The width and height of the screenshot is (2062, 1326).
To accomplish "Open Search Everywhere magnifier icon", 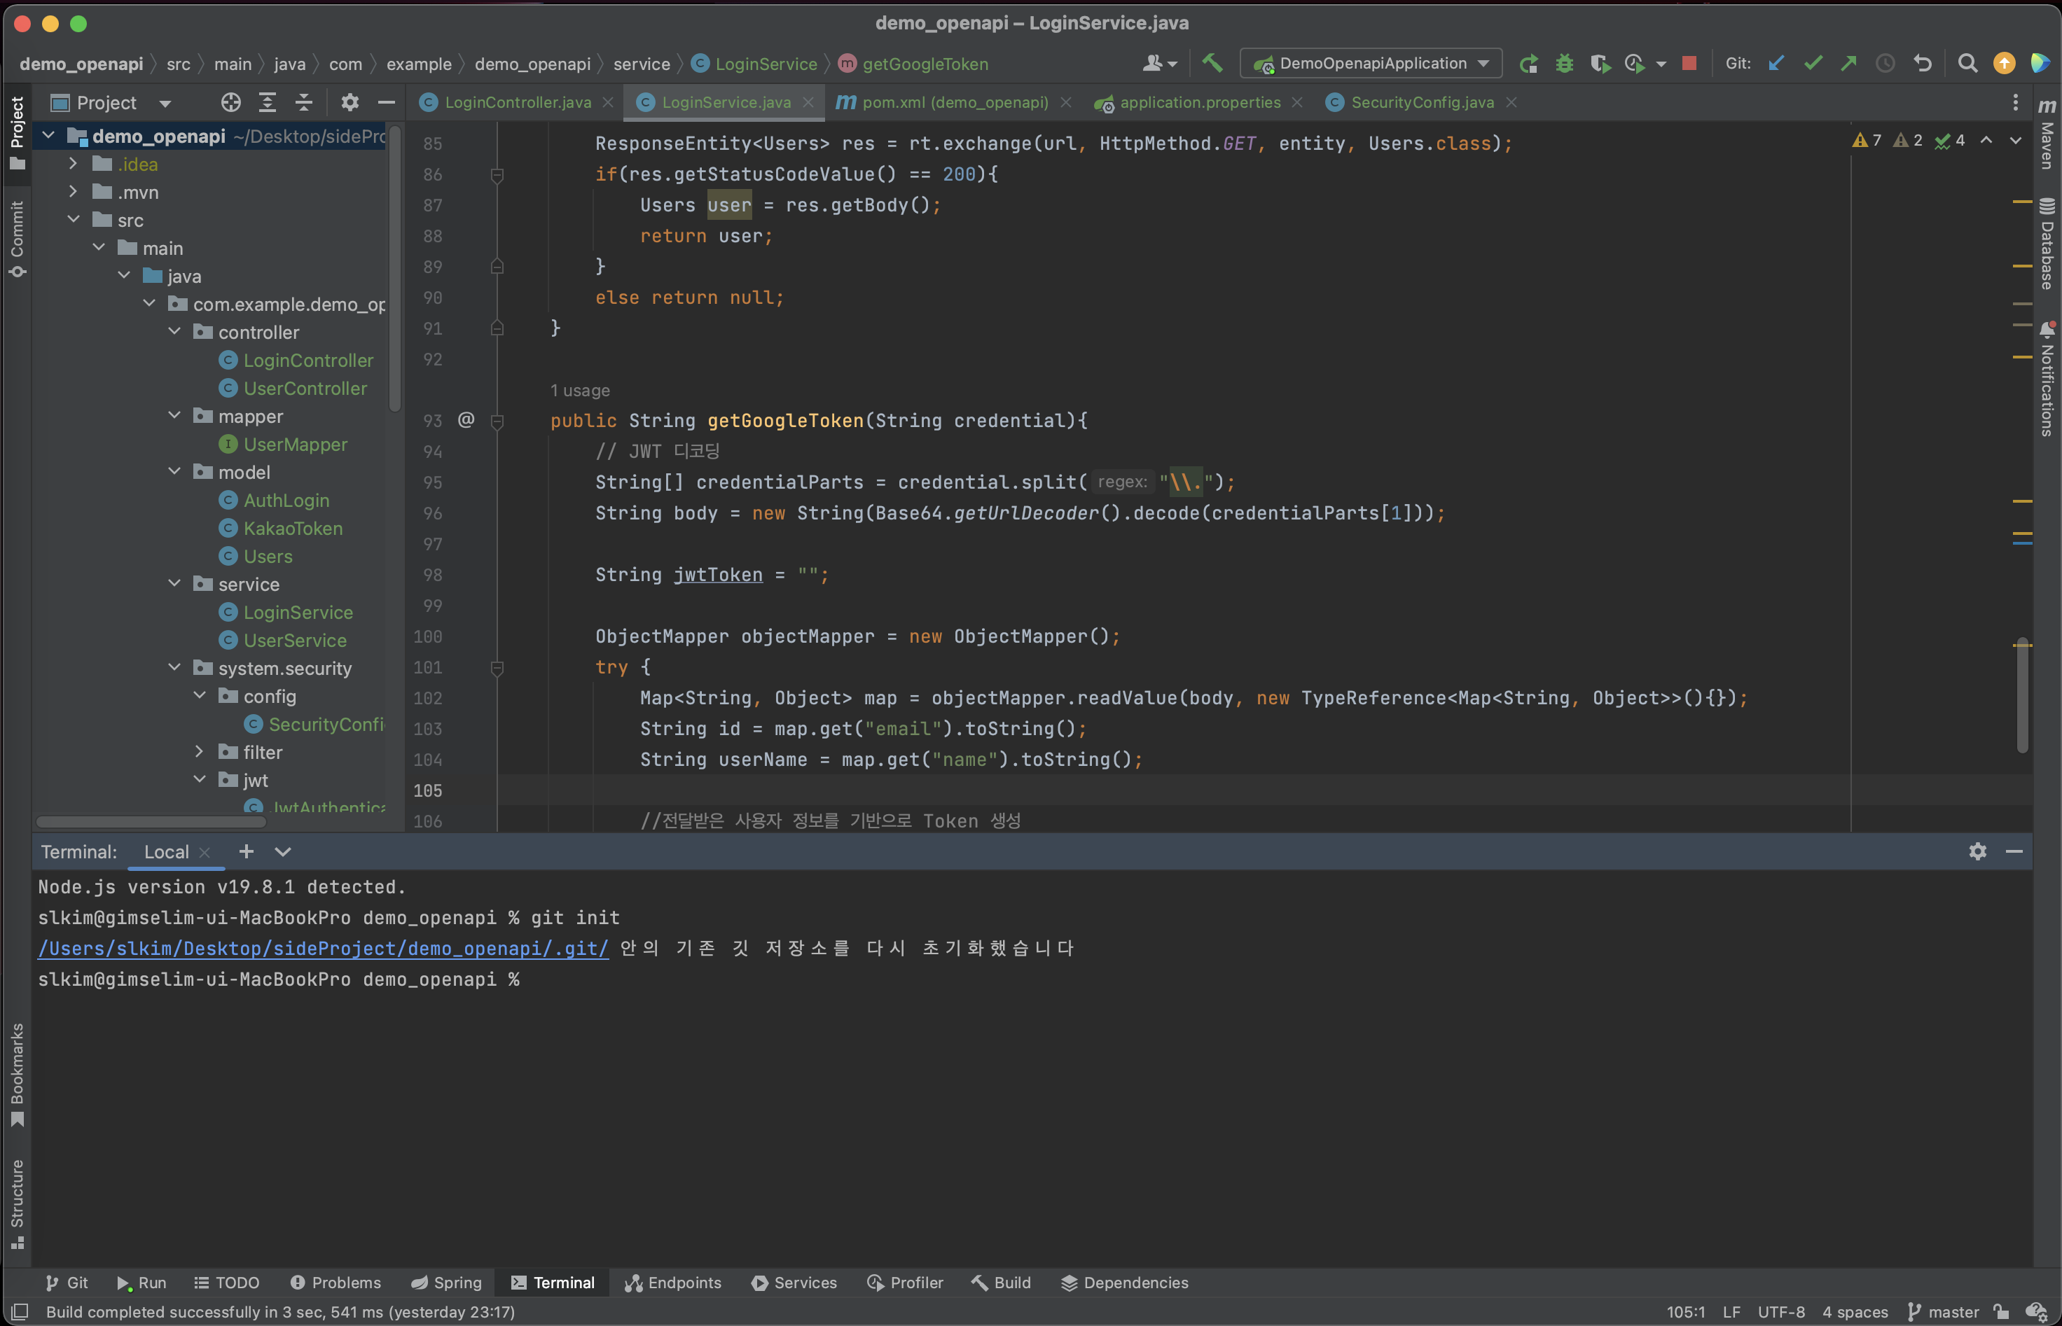I will click(x=1967, y=64).
